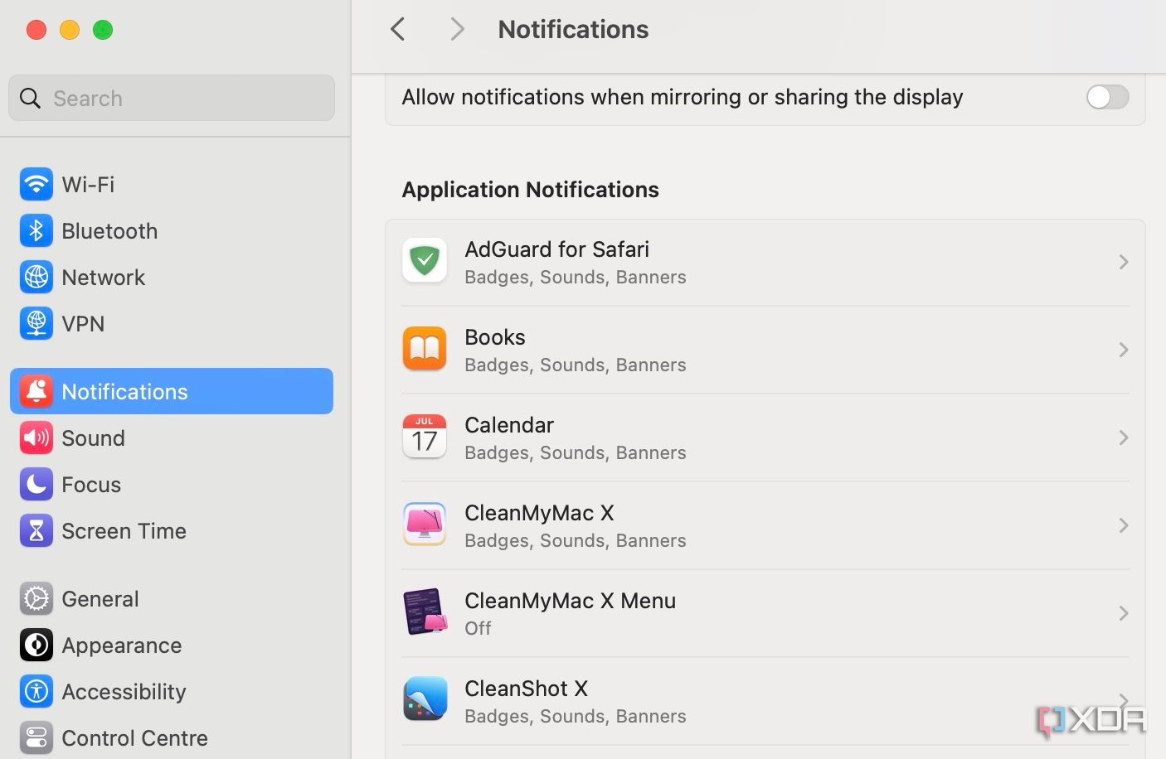Select Network label in sidebar
Image resolution: width=1166 pixels, height=759 pixels.
103,277
